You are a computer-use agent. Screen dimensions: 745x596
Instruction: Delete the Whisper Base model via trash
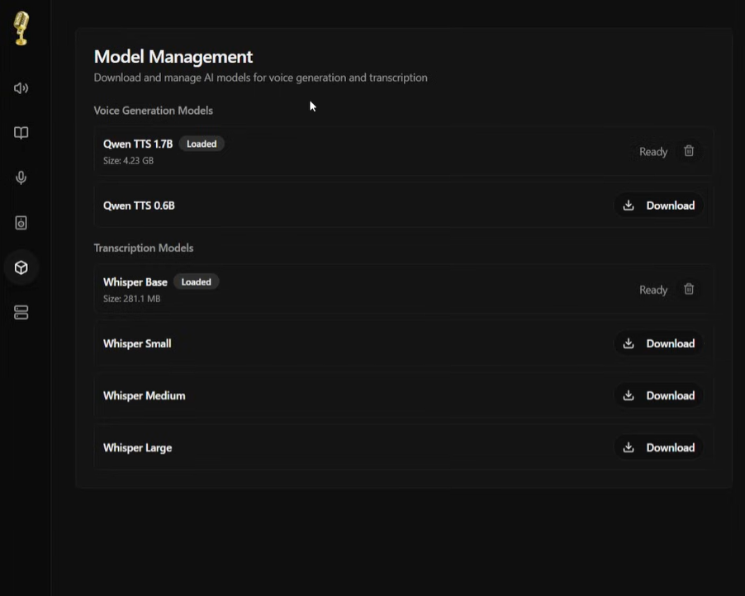(x=689, y=289)
